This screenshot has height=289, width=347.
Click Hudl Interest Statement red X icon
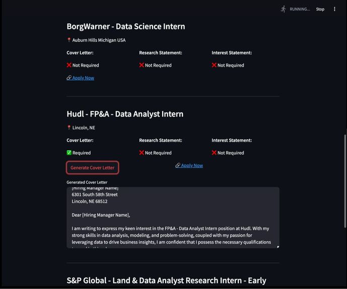pos(214,153)
